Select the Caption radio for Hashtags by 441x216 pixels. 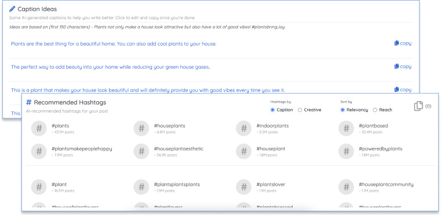pos(272,110)
